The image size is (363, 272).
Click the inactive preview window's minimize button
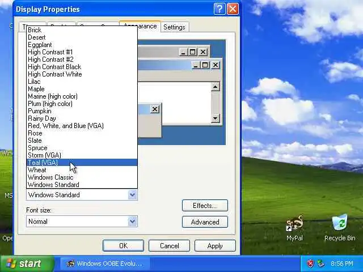(x=183, y=52)
